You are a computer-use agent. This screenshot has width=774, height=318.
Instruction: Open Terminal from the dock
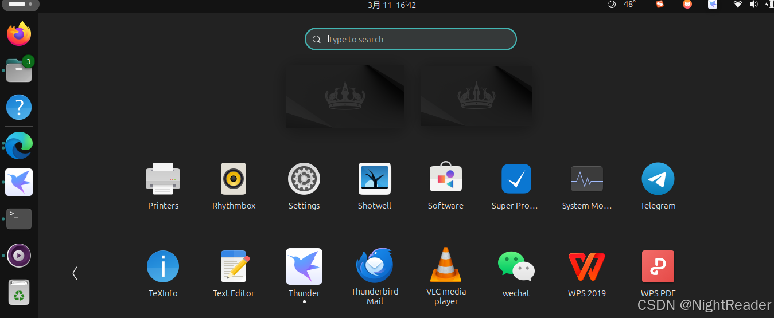tap(19, 219)
